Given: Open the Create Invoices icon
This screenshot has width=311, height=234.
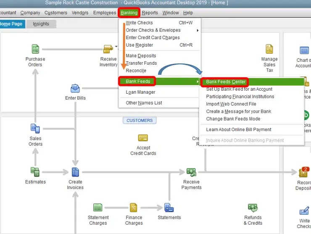Looking at the screenshot, I should [75, 172].
